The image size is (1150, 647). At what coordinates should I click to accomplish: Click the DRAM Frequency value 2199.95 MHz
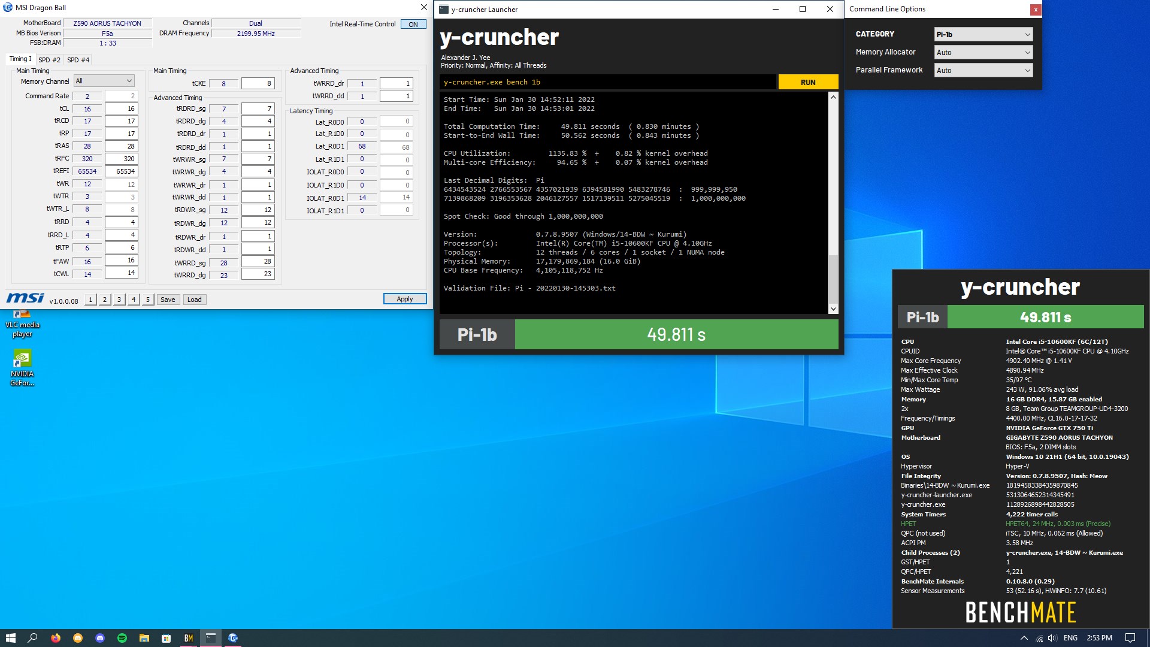pyautogui.click(x=256, y=34)
